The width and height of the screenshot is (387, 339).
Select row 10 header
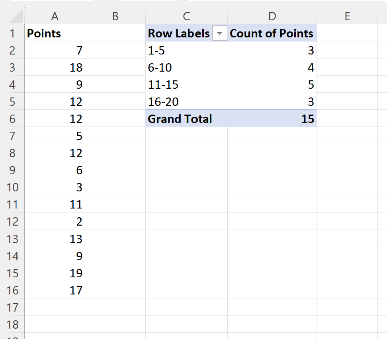(x=12, y=187)
